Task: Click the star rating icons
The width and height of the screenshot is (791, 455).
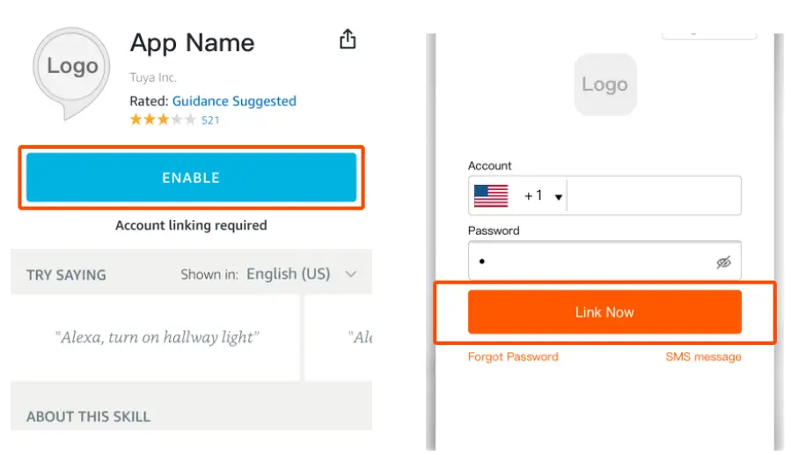Action: (163, 120)
